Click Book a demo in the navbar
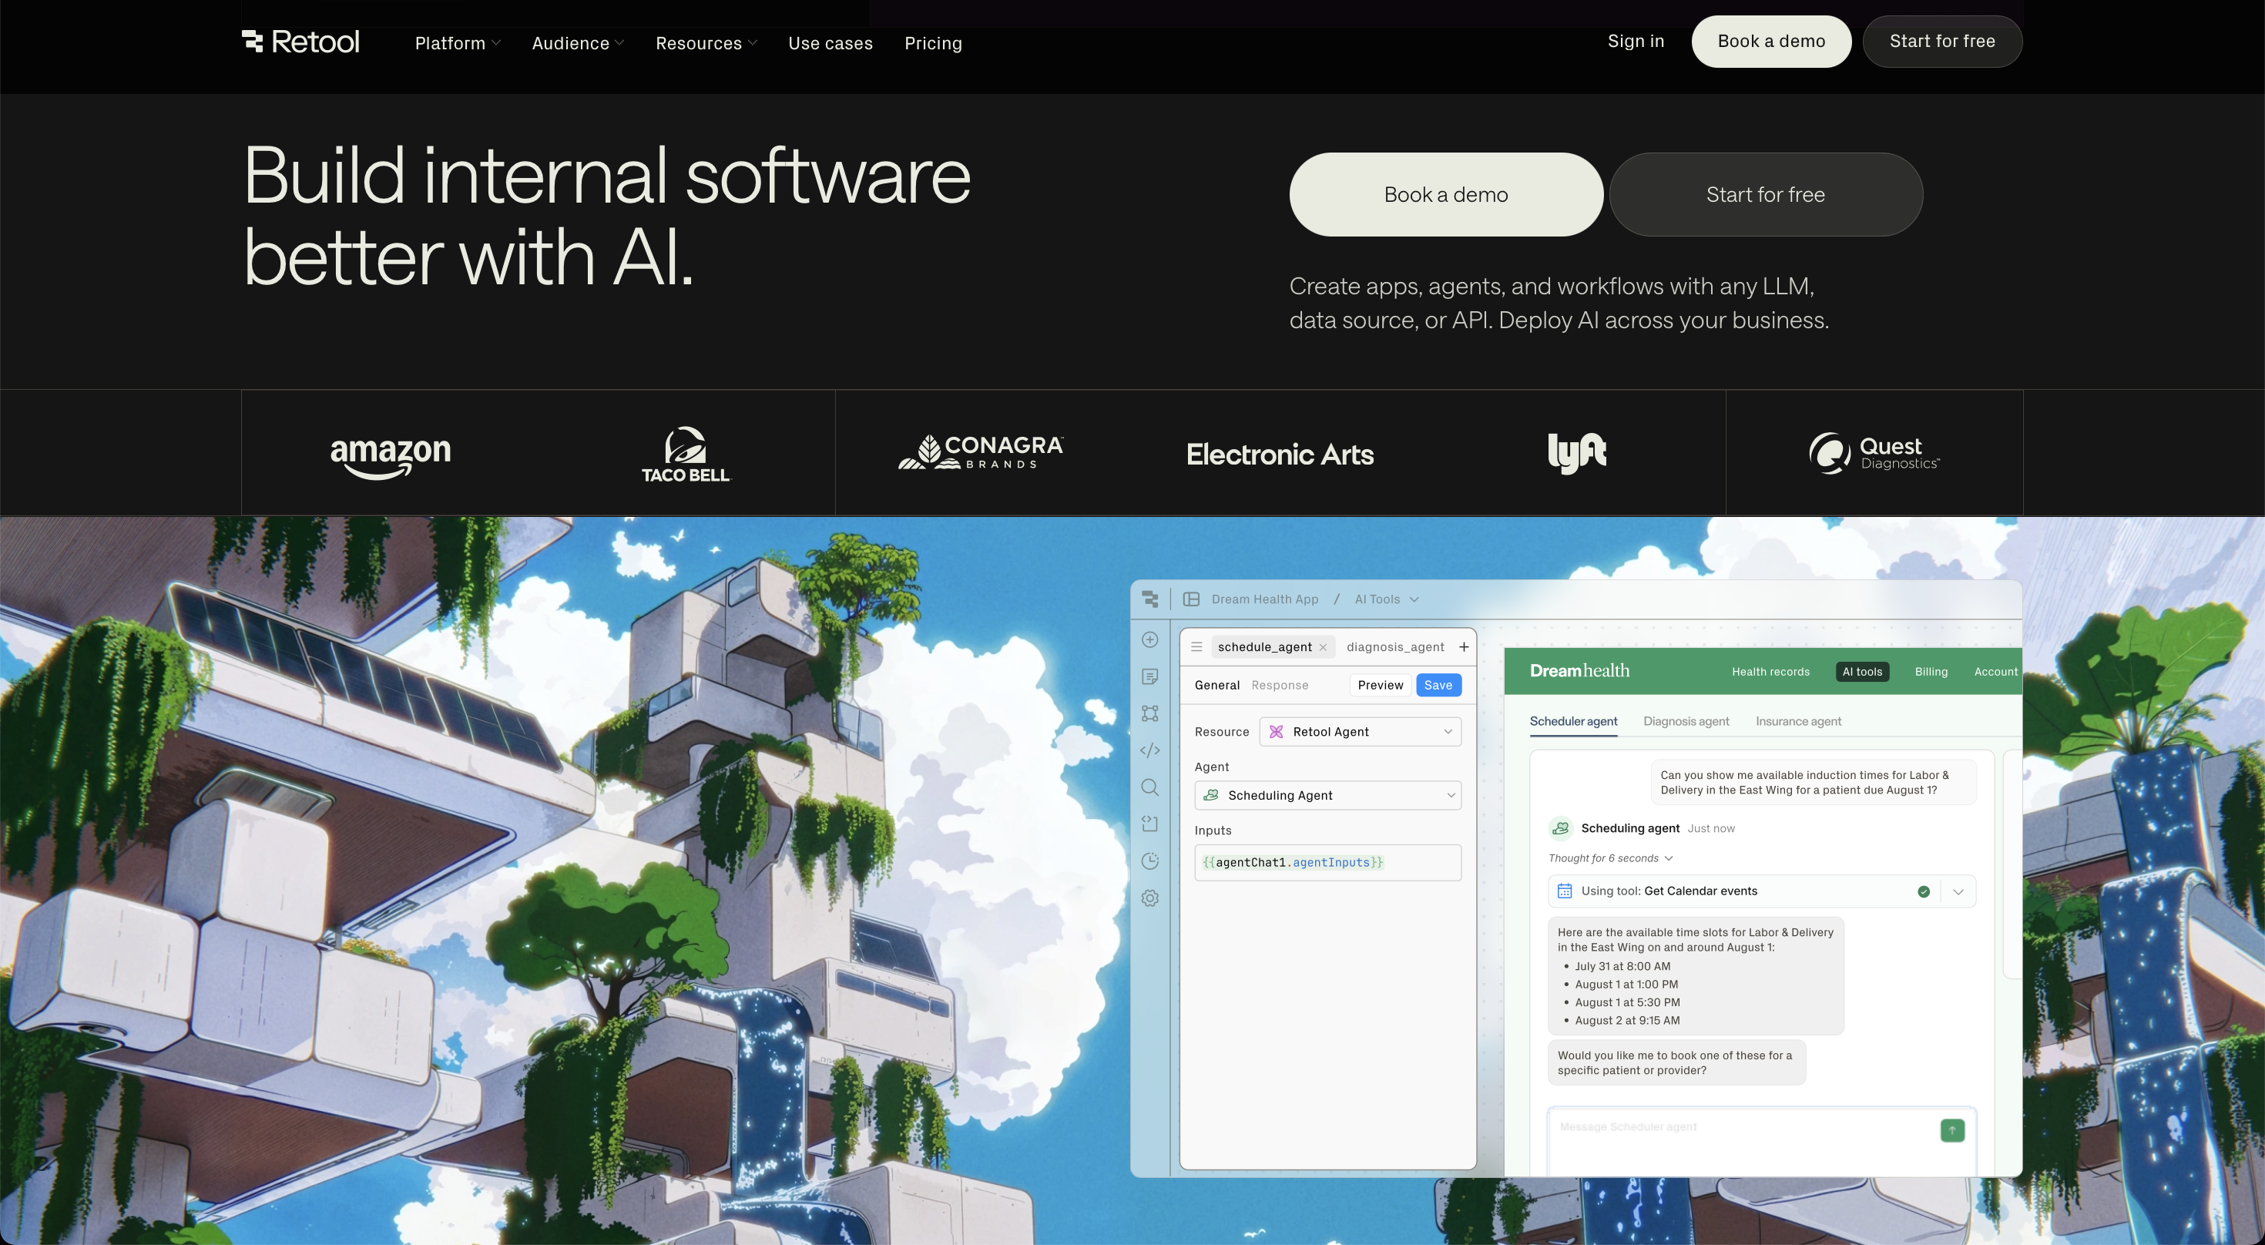The width and height of the screenshot is (2265, 1245). point(1771,42)
